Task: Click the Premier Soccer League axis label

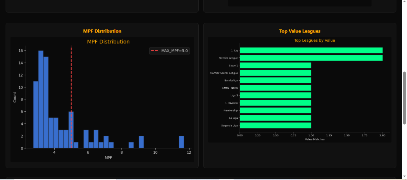Action: (x=224, y=73)
